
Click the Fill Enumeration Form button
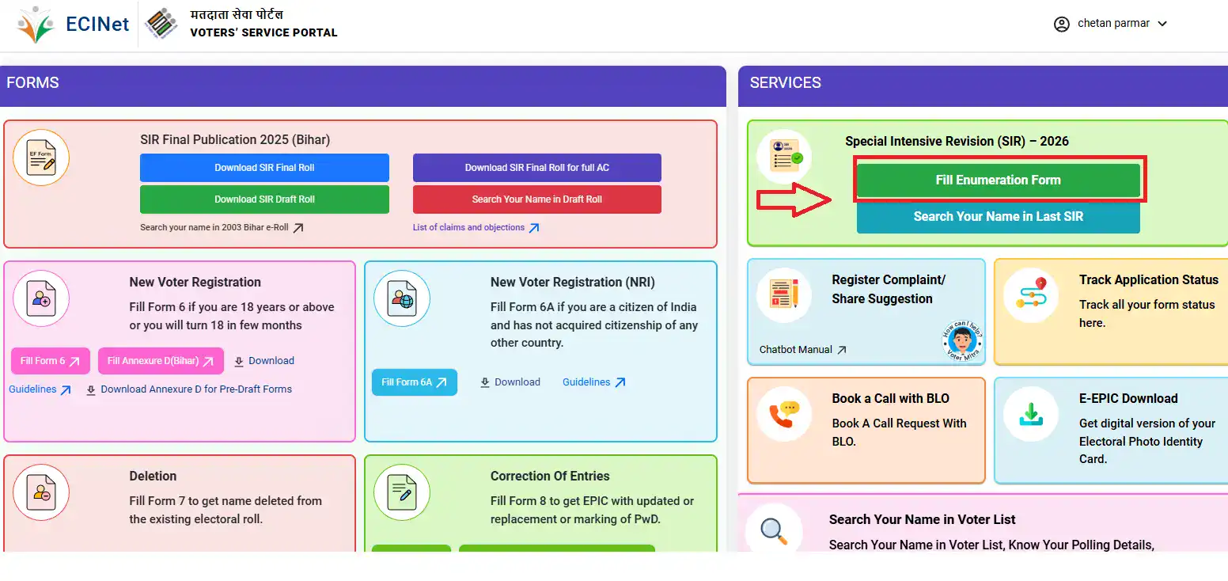998,180
